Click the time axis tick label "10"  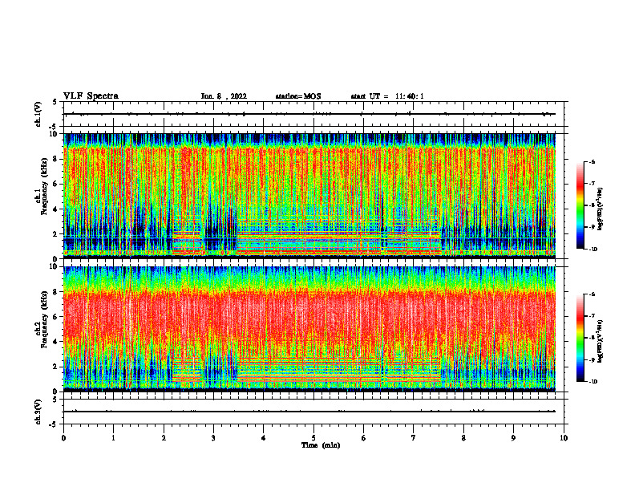[x=564, y=438]
